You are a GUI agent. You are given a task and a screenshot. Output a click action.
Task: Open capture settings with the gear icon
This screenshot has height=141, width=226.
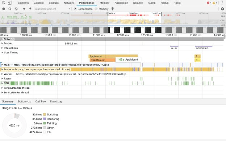[222, 9]
